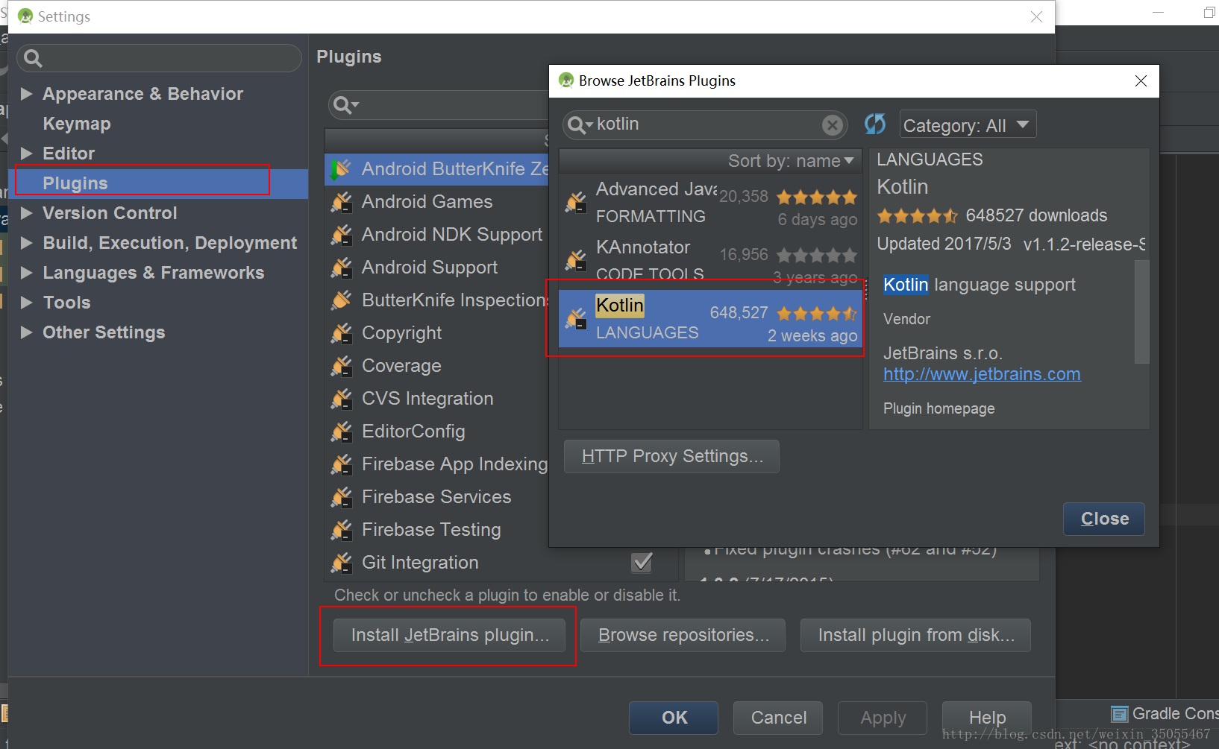Click the OK button in Settings
1219x749 pixels.
[674, 718]
